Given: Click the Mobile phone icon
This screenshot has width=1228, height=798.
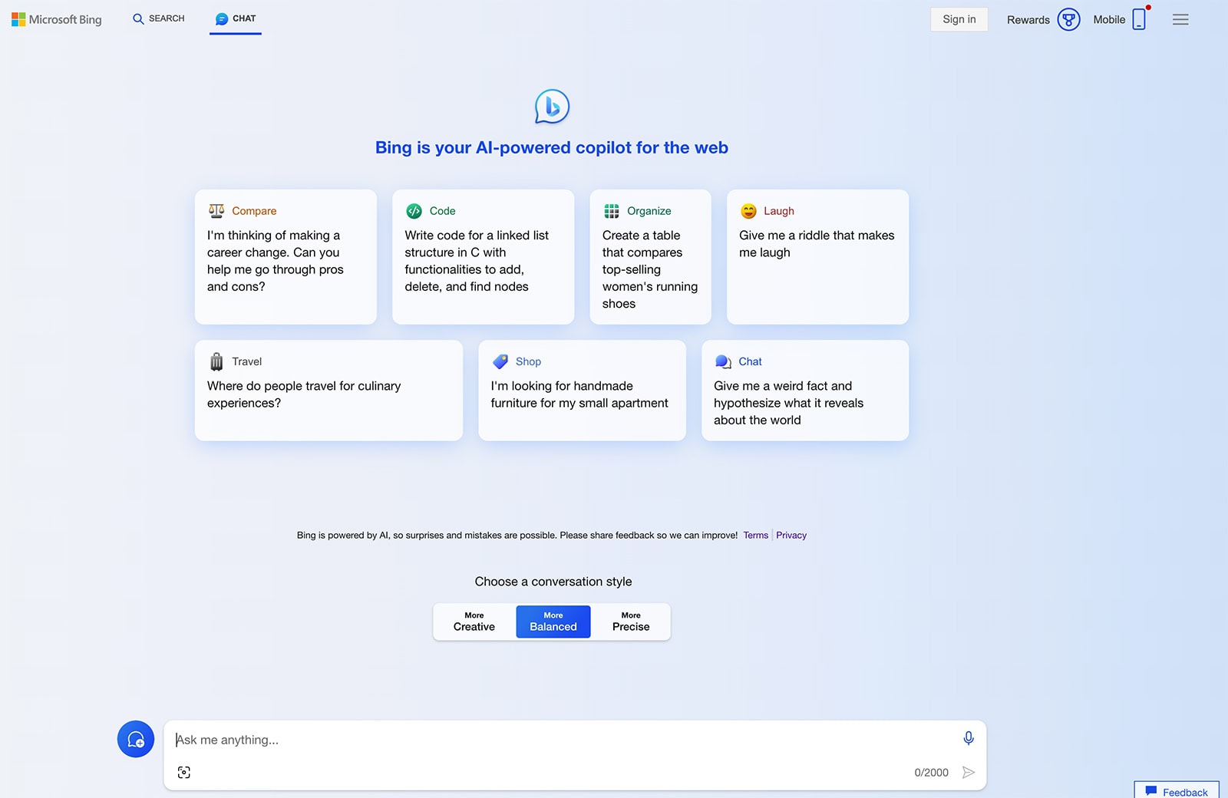Looking at the screenshot, I should (1140, 19).
